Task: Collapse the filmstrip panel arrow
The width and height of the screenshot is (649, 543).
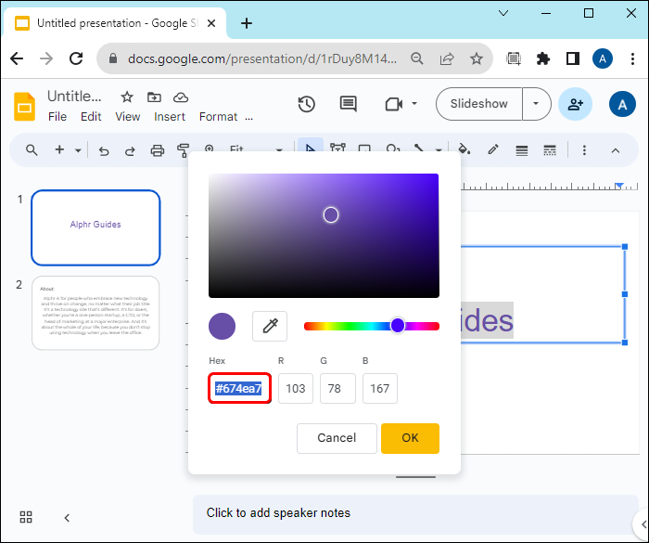Action: point(67,518)
